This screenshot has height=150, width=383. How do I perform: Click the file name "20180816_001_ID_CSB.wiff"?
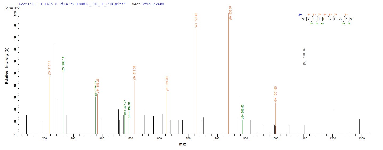[x=103, y=5]
